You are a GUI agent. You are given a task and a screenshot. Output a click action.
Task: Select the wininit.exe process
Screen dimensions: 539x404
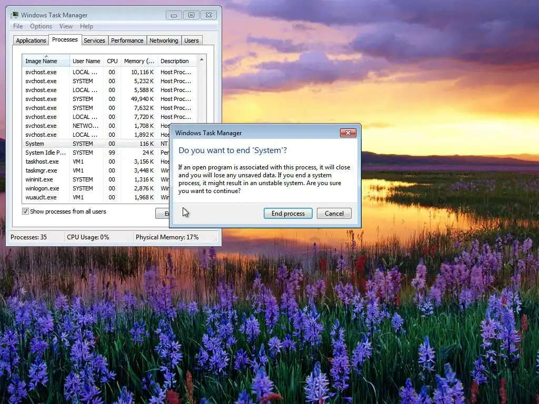coord(97,179)
